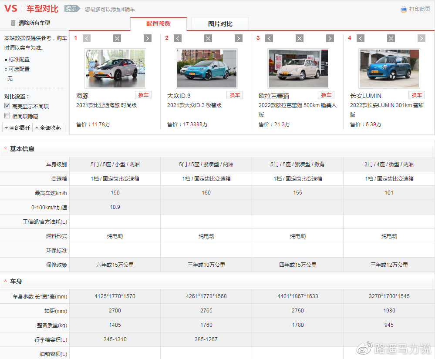Viewport: 435px width, 359px height.
Task: Click warranty cell 六年或15万公里
Action: 115,265
